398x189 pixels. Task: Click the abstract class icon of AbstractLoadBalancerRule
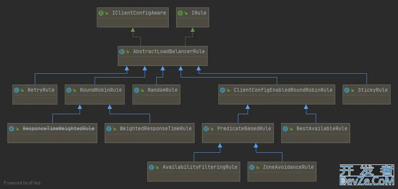pyautogui.click(x=122, y=52)
